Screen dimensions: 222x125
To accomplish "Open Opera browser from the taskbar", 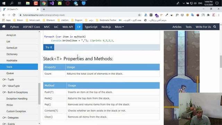I will point(68,3).
